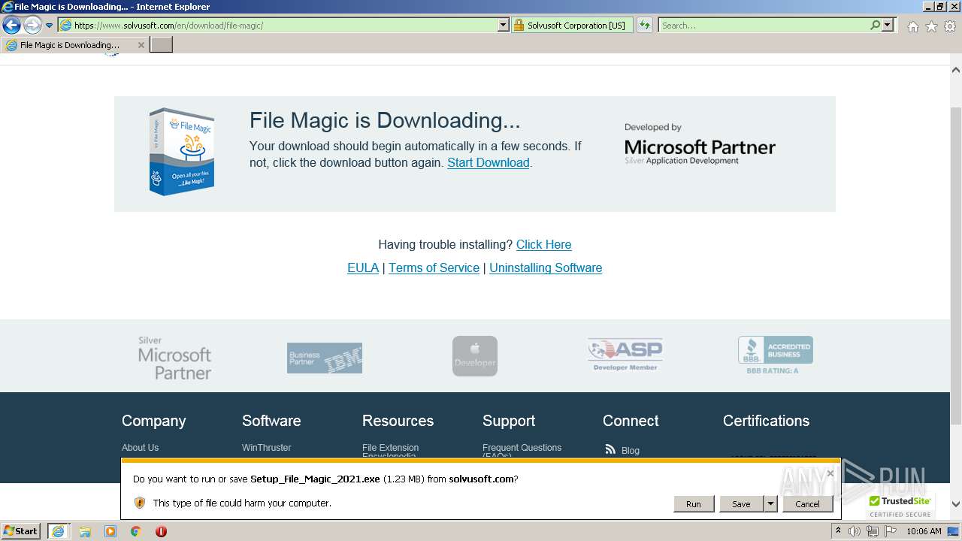Click the Refresh page icon

(x=645, y=25)
